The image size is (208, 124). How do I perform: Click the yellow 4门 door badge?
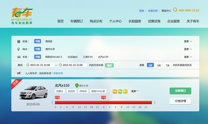coord(125,91)
